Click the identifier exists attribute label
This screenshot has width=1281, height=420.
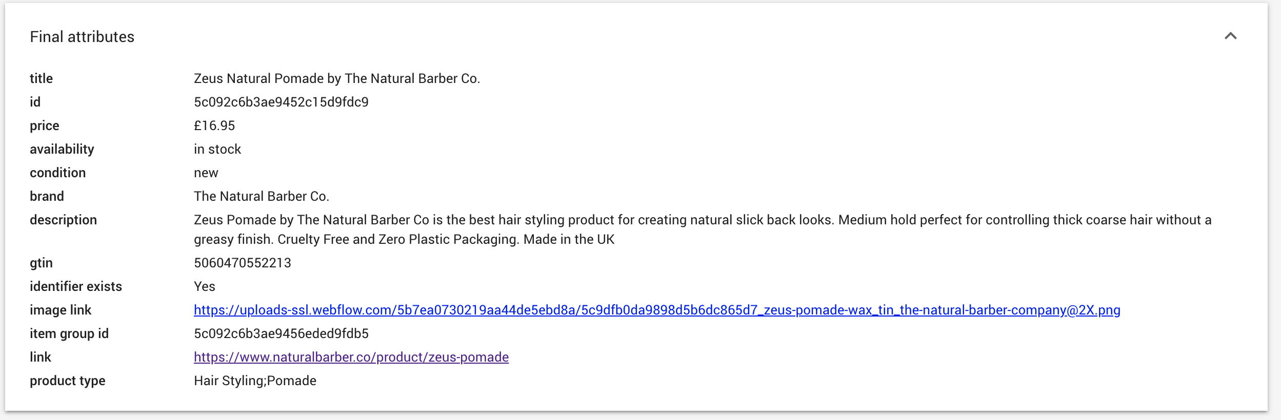click(76, 286)
